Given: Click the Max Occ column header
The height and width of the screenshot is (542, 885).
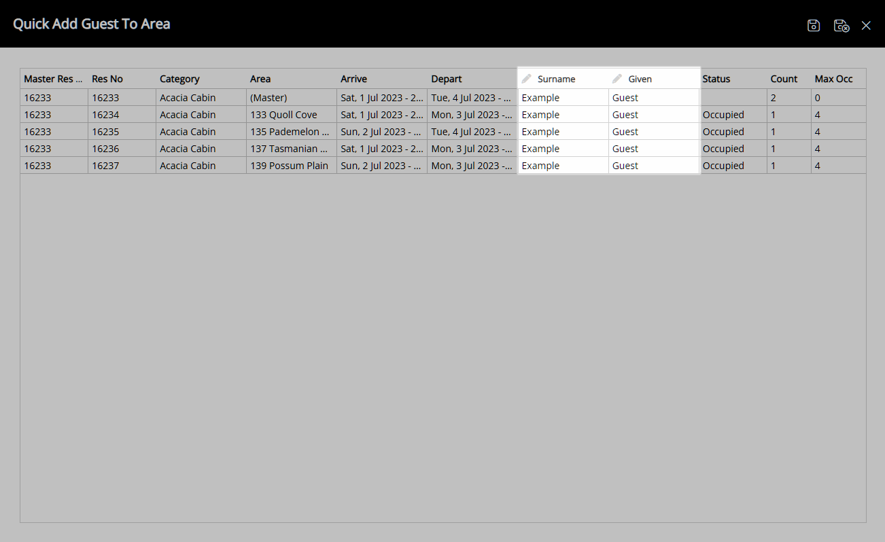Looking at the screenshot, I should [839, 79].
